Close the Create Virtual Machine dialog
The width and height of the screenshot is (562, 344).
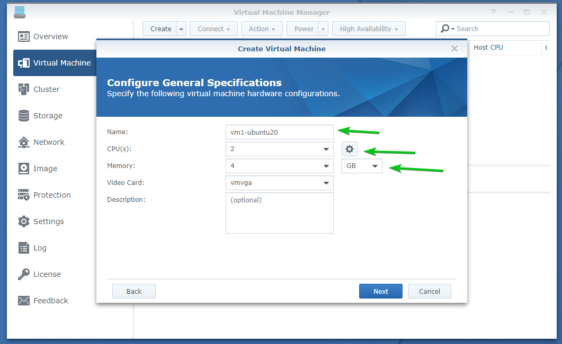point(454,49)
